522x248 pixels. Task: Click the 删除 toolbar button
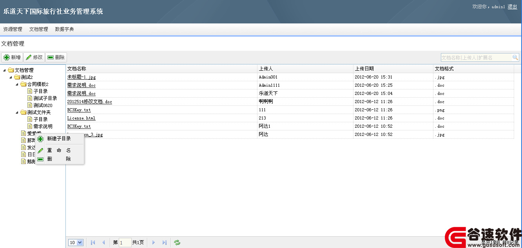pos(56,57)
